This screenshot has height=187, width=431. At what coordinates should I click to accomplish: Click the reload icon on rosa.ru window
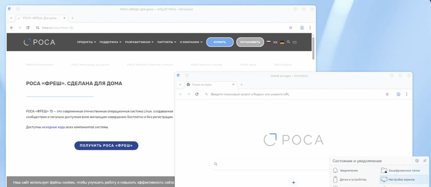tap(28, 28)
